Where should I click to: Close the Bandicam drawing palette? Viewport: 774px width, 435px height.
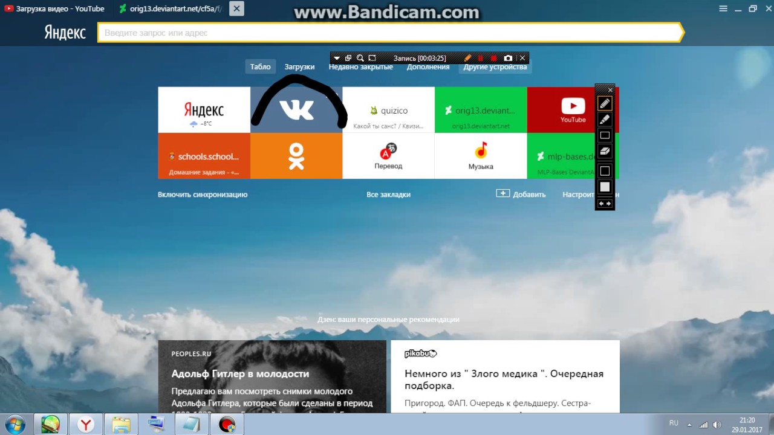610,90
